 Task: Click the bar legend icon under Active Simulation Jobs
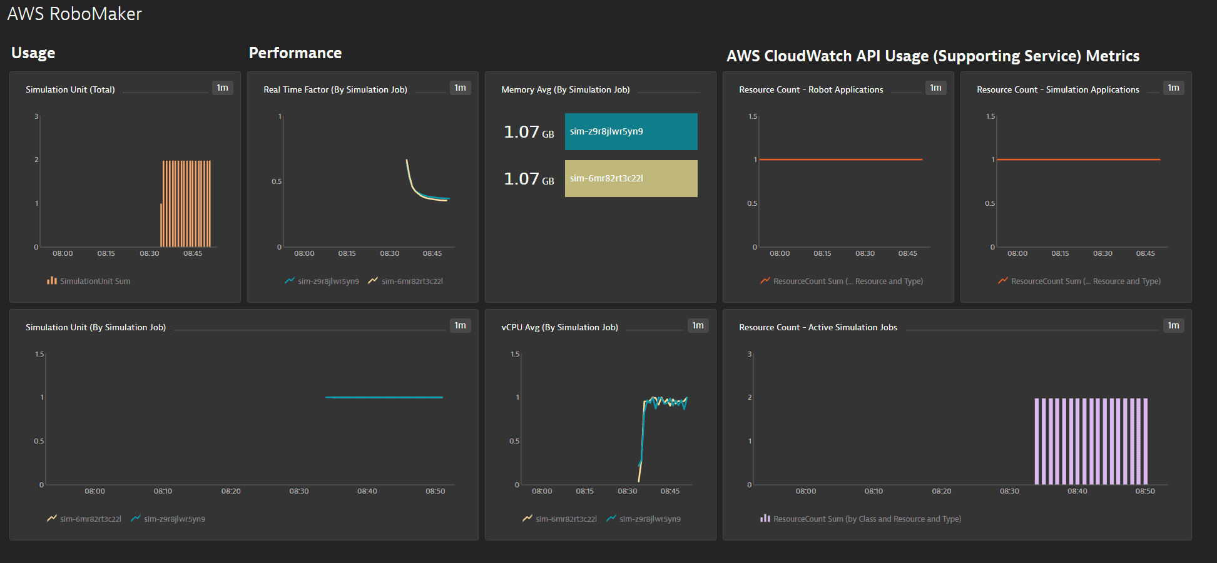pos(765,519)
